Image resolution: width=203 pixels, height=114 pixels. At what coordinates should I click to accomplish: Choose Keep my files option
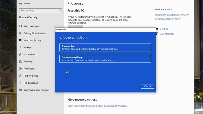tap(105, 47)
